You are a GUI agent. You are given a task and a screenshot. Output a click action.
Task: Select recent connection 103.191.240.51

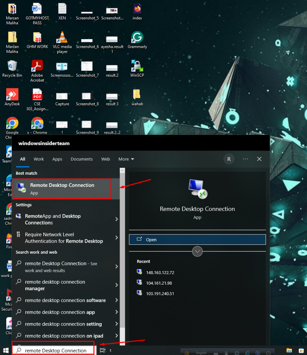[160, 294]
